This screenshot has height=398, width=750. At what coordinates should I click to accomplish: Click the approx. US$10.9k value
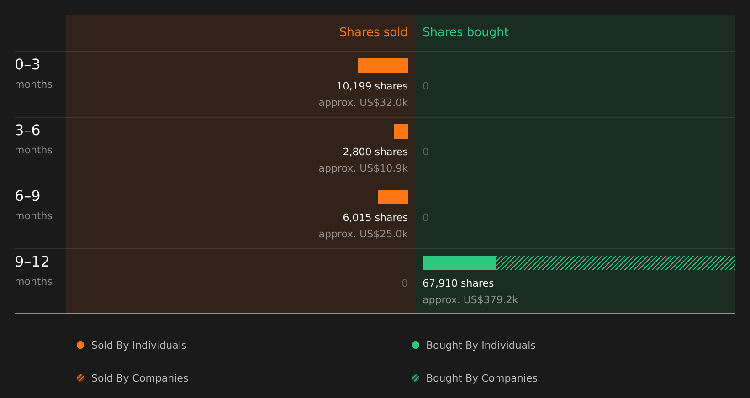(363, 168)
